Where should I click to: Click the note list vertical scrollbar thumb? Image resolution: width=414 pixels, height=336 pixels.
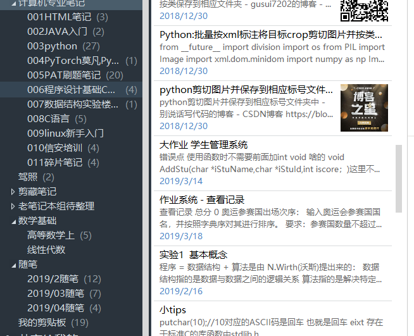click(x=399, y=178)
